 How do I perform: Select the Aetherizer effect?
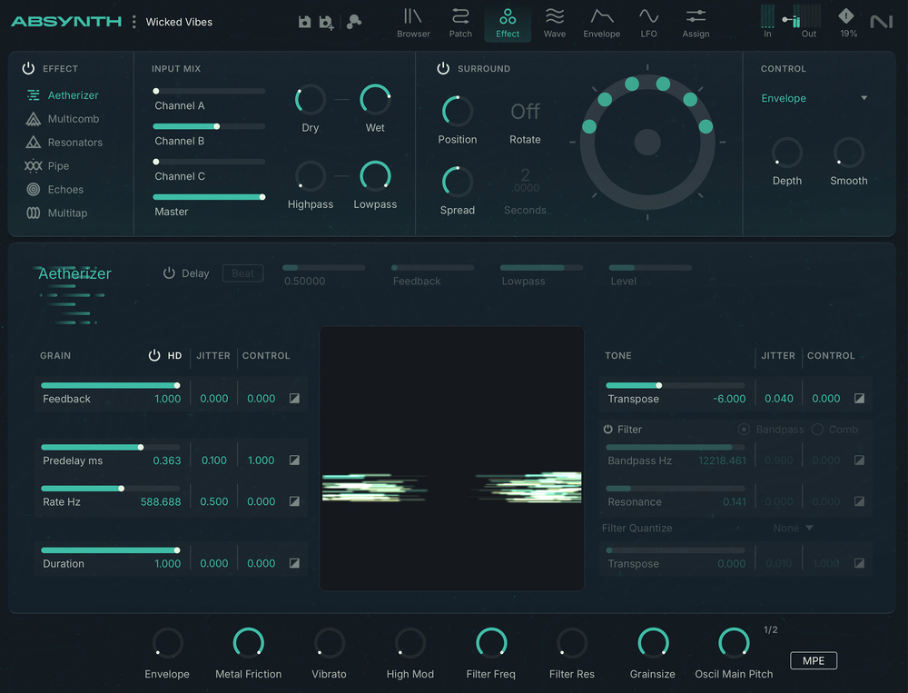63,95
